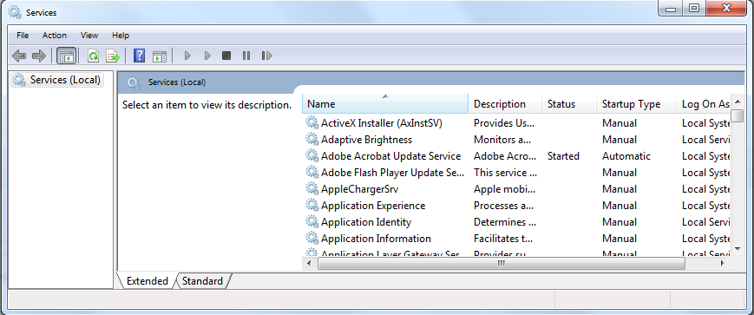Click gear icon beside Application Information
Screen dimensions: 754x315
pos(312,238)
